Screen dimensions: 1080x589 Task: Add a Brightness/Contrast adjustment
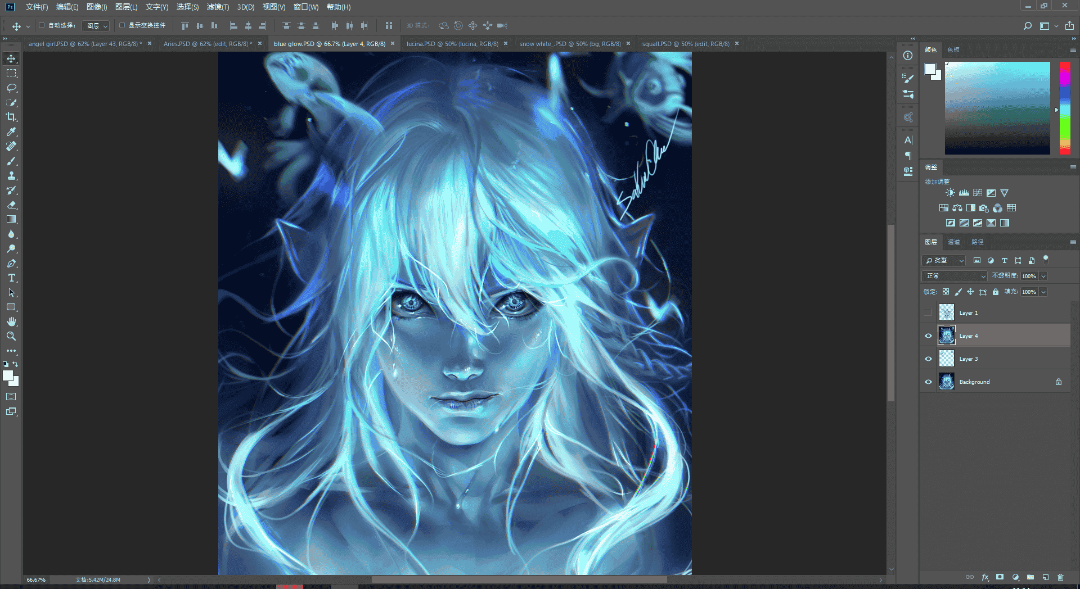click(x=950, y=193)
